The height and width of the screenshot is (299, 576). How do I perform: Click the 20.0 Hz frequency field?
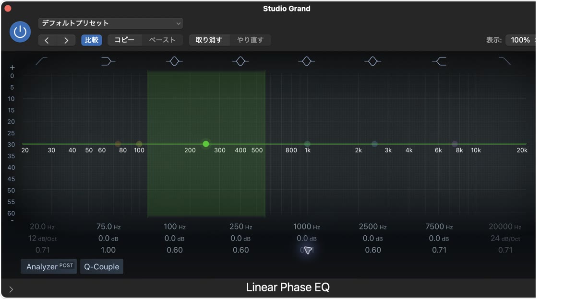coord(42,227)
